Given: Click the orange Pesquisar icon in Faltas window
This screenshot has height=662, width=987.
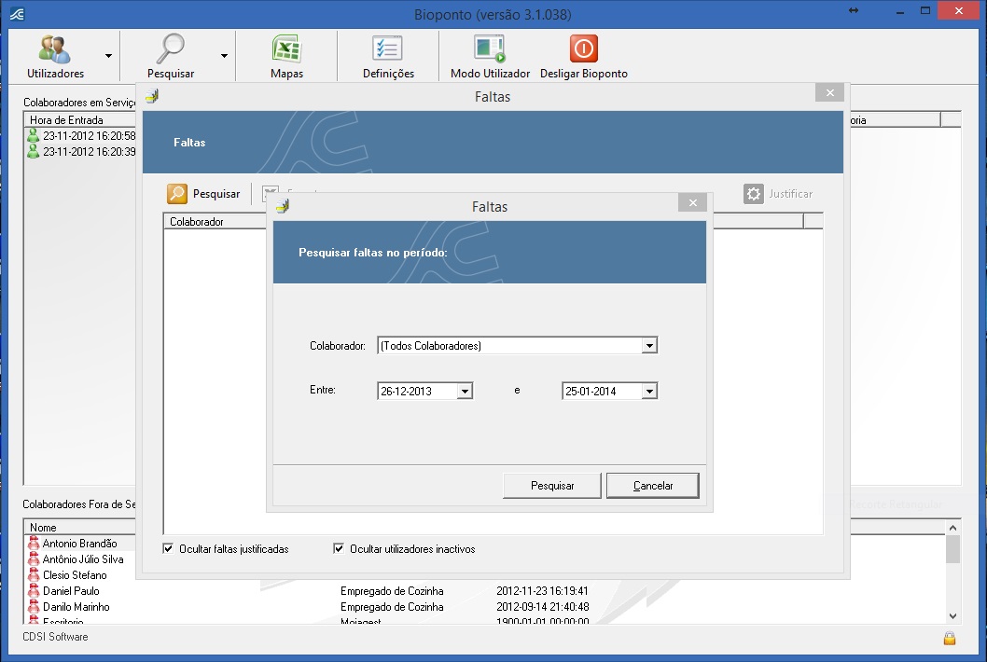Looking at the screenshot, I should coord(177,194).
